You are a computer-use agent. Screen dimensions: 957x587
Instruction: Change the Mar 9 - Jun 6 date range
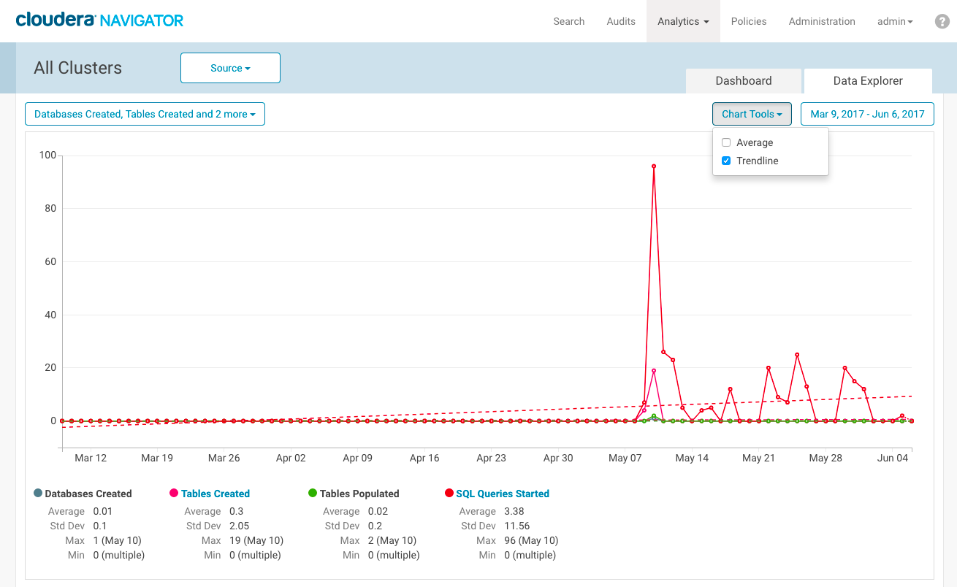tap(867, 114)
